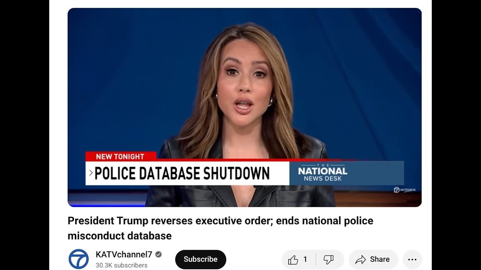Subscribe to the KATVchannel7 channel

(201, 259)
